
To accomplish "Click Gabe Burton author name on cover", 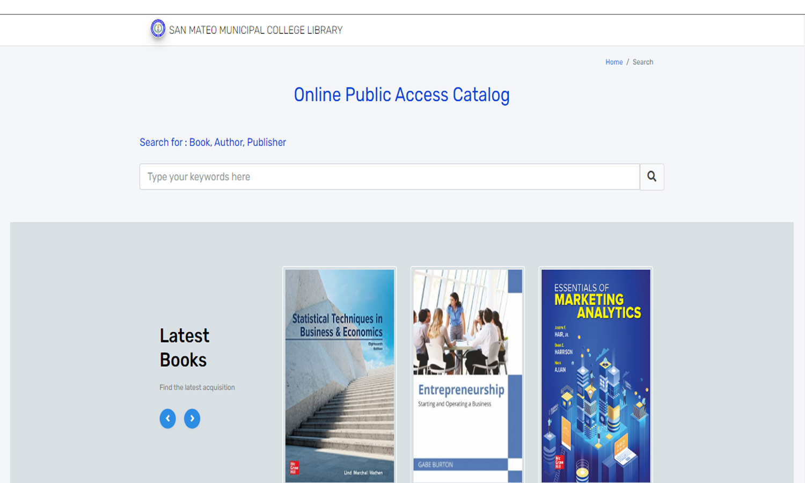I will click(435, 465).
